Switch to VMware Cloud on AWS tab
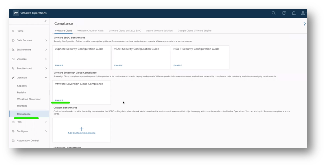The width and height of the screenshot is (326, 167). pos(90,31)
